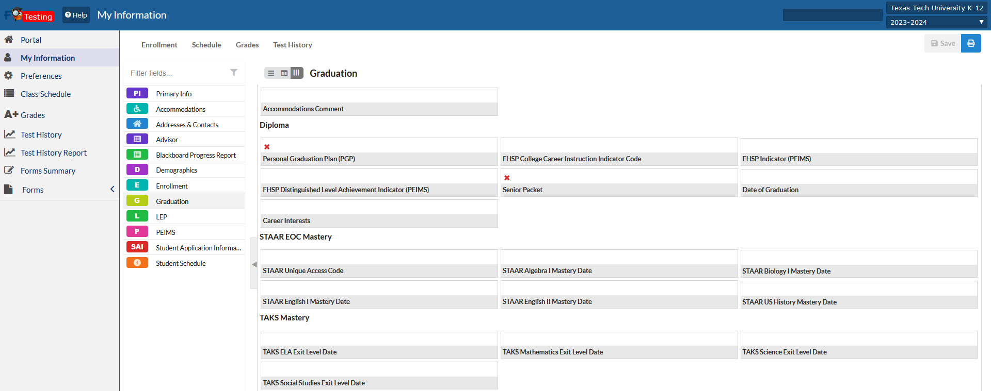Click the Help button
This screenshot has width=991, height=391.
[76, 15]
